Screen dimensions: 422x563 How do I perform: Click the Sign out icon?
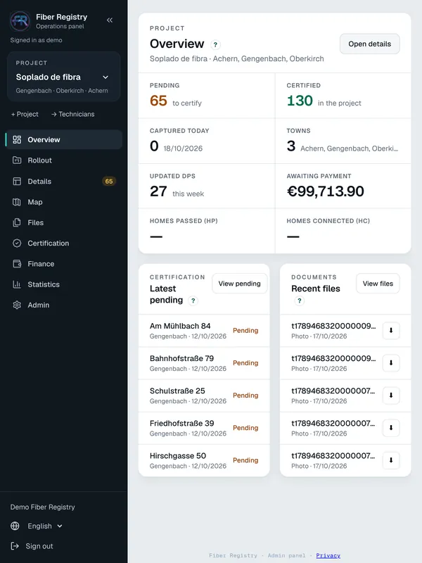[x=15, y=546]
